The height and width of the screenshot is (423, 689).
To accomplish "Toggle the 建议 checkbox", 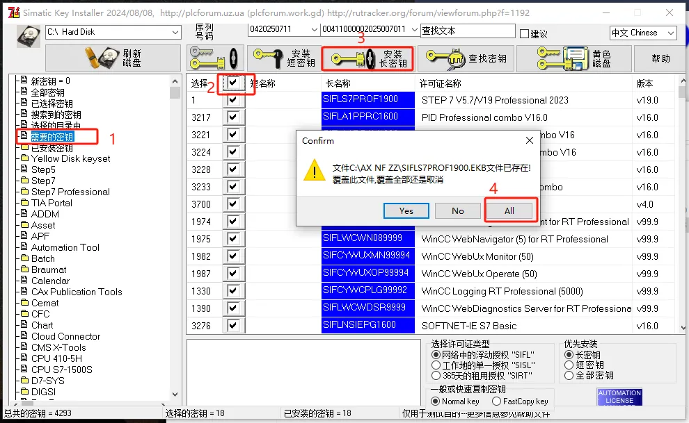I will (524, 33).
